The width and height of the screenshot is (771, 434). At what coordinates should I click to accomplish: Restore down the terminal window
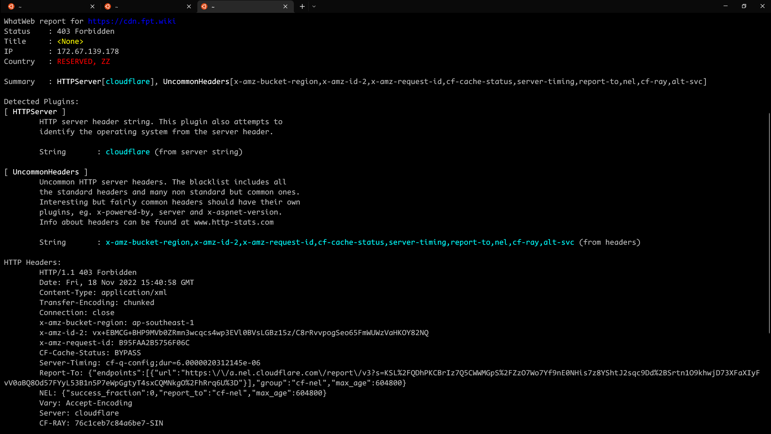(744, 6)
